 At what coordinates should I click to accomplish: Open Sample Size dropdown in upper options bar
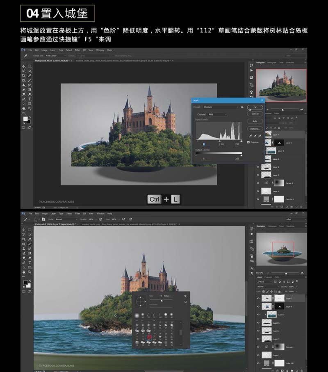(x=55, y=56)
